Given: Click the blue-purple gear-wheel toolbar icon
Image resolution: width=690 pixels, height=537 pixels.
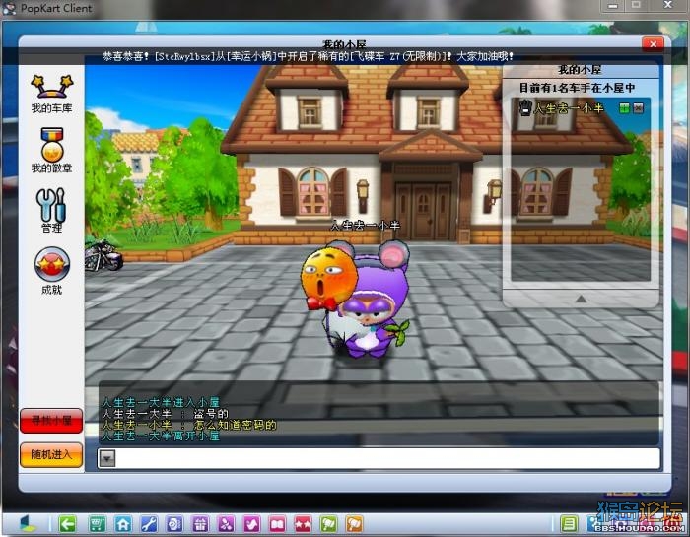Looking at the screenshot, I should tap(174, 524).
